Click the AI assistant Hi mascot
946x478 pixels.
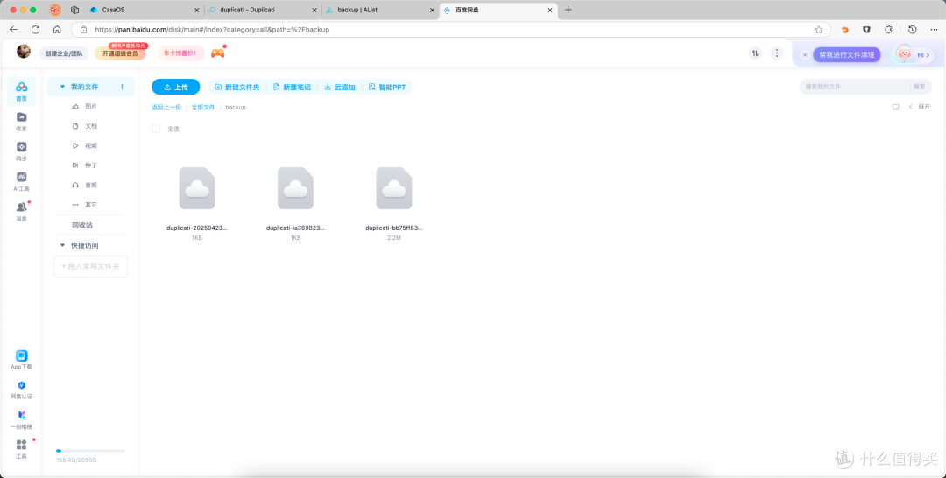911,54
